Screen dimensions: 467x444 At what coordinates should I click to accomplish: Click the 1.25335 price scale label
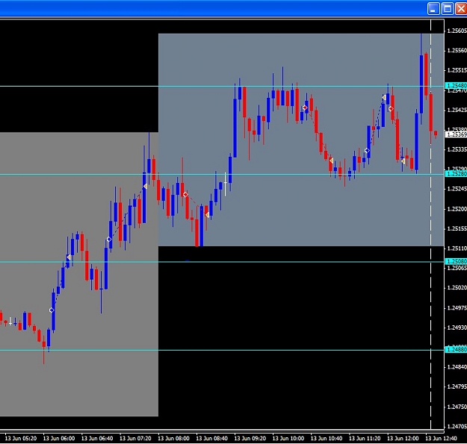(x=457, y=149)
